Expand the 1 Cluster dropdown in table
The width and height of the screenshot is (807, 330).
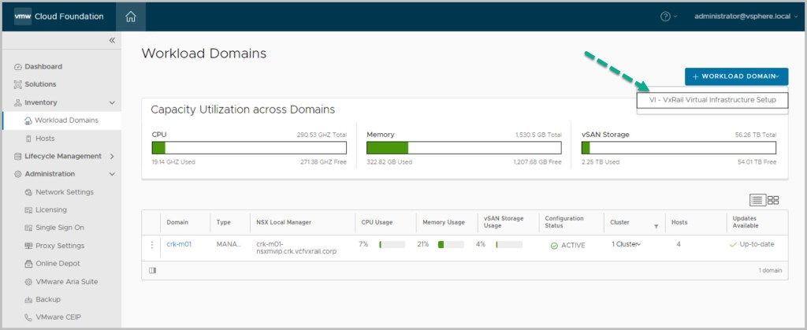[x=627, y=244]
